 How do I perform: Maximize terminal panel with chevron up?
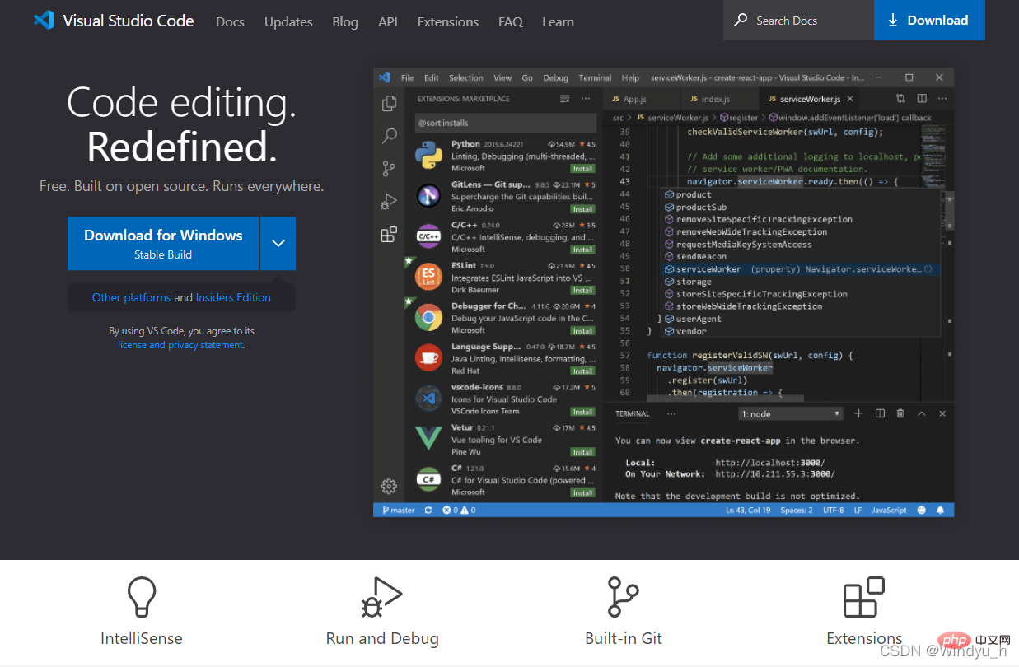click(922, 413)
